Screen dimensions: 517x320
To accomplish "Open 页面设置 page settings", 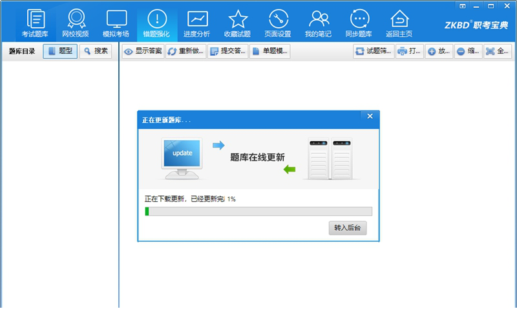I will tap(278, 23).
